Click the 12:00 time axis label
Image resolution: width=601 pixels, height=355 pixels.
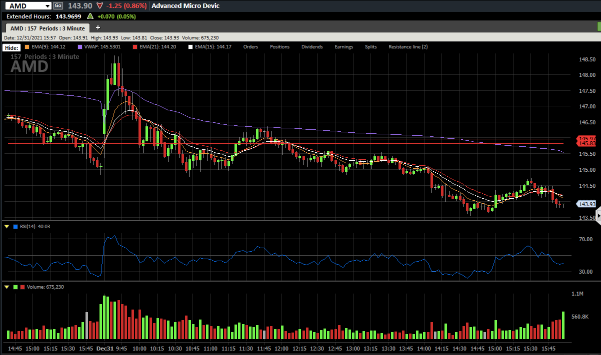[282, 348]
